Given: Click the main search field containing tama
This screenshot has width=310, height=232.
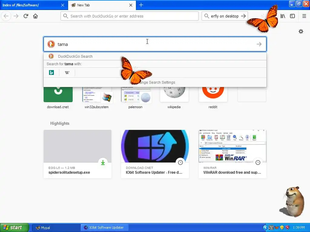Looking at the screenshot, I should [x=155, y=44].
